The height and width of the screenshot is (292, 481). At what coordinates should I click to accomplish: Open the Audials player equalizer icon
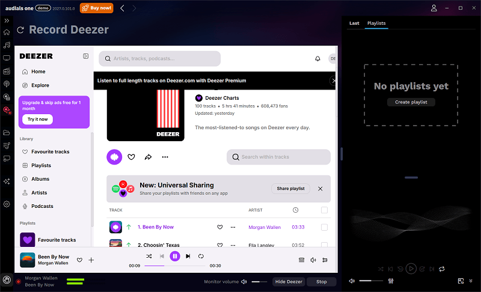pos(391,281)
